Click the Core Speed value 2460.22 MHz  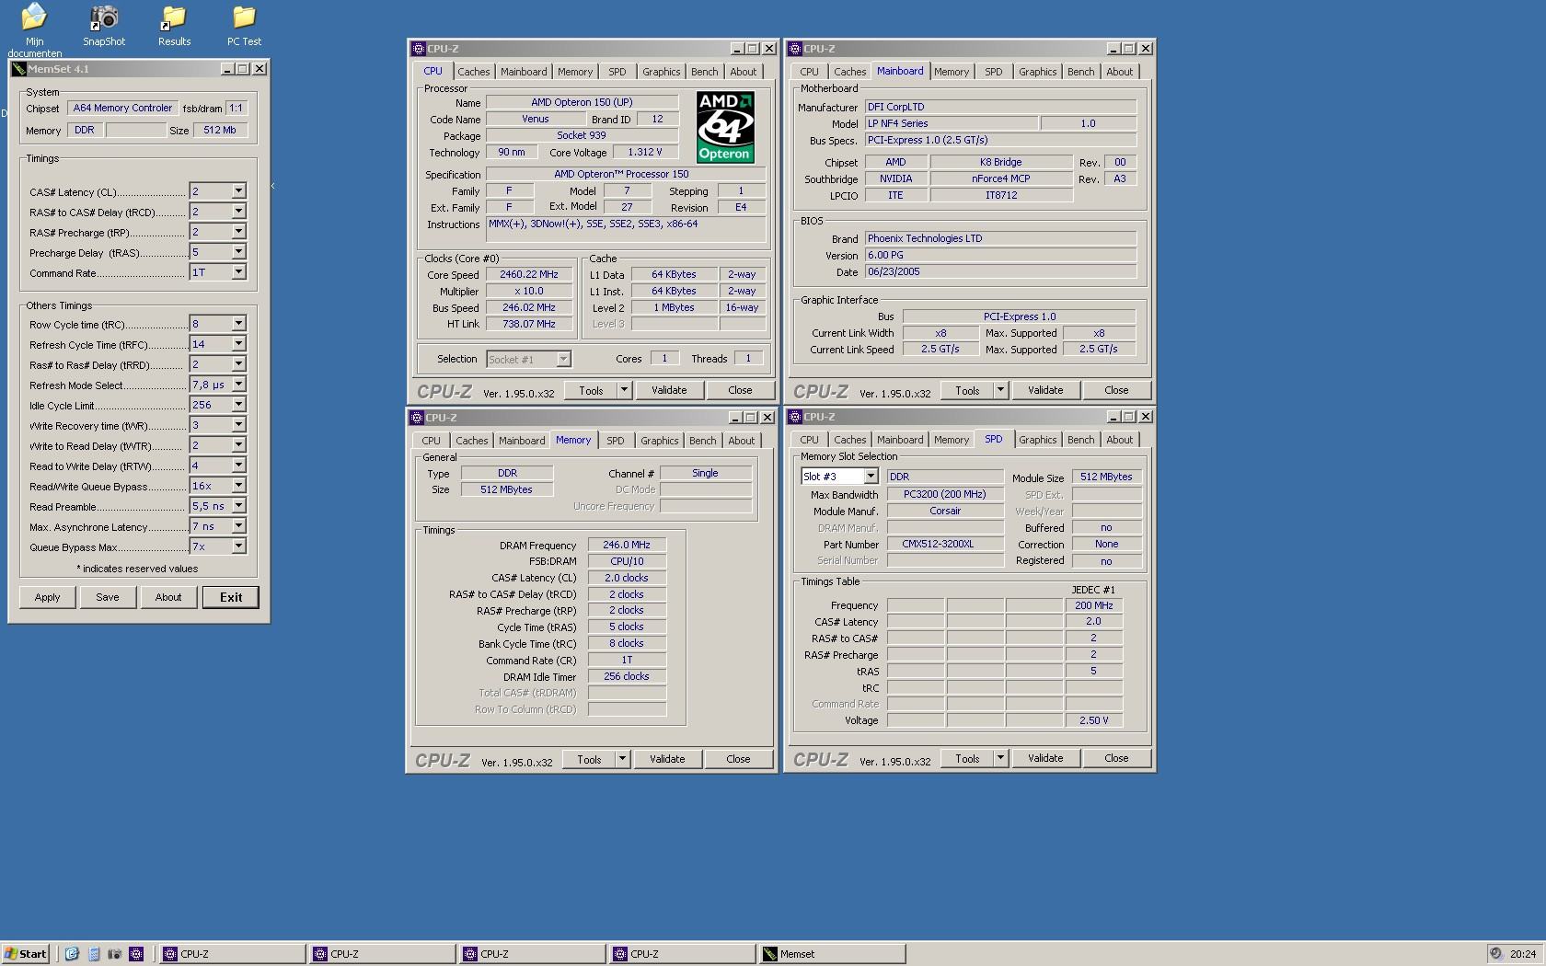click(x=529, y=274)
